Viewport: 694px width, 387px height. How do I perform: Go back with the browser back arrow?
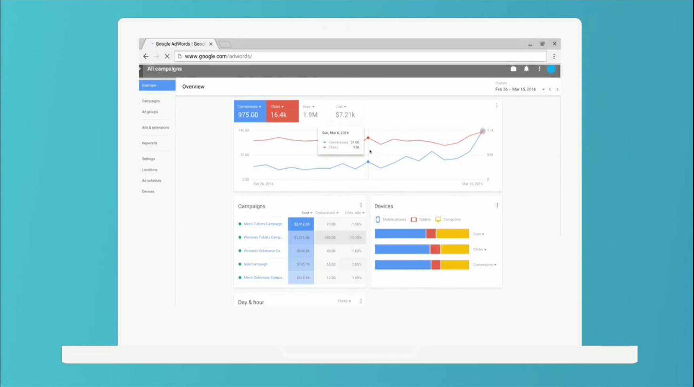point(146,56)
